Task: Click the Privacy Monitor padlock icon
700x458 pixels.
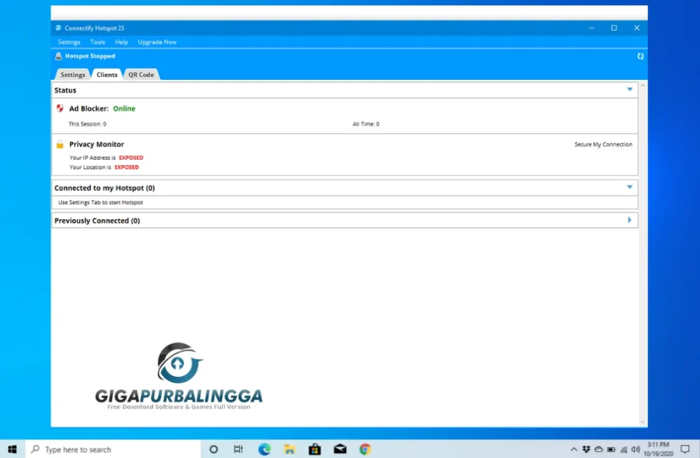Action: coord(59,145)
